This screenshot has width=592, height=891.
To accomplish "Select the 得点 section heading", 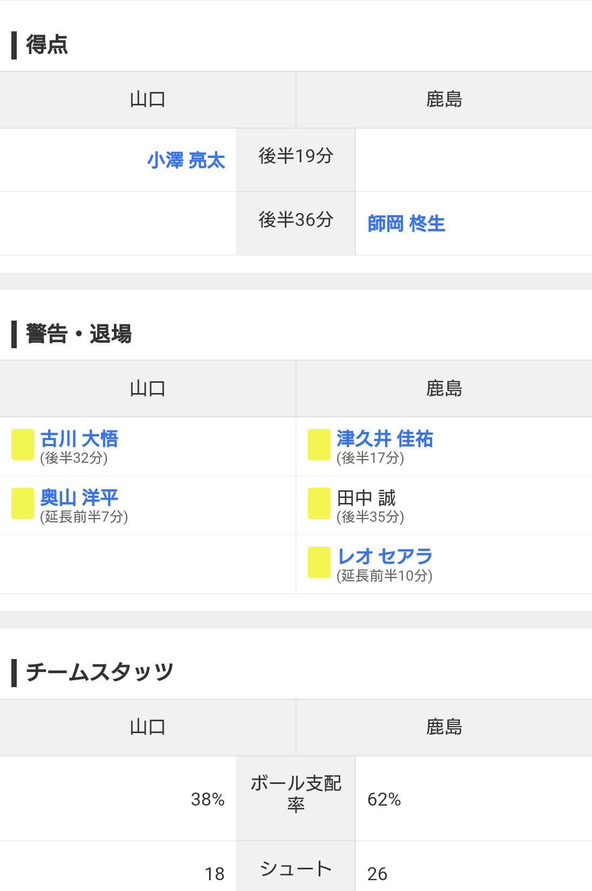I will tap(47, 45).
